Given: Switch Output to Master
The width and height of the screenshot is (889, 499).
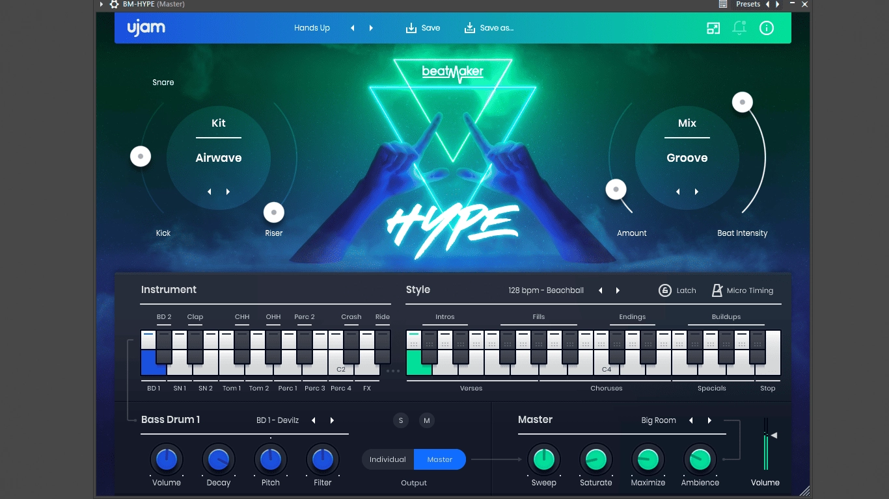Looking at the screenshot, I should [440, 459].
